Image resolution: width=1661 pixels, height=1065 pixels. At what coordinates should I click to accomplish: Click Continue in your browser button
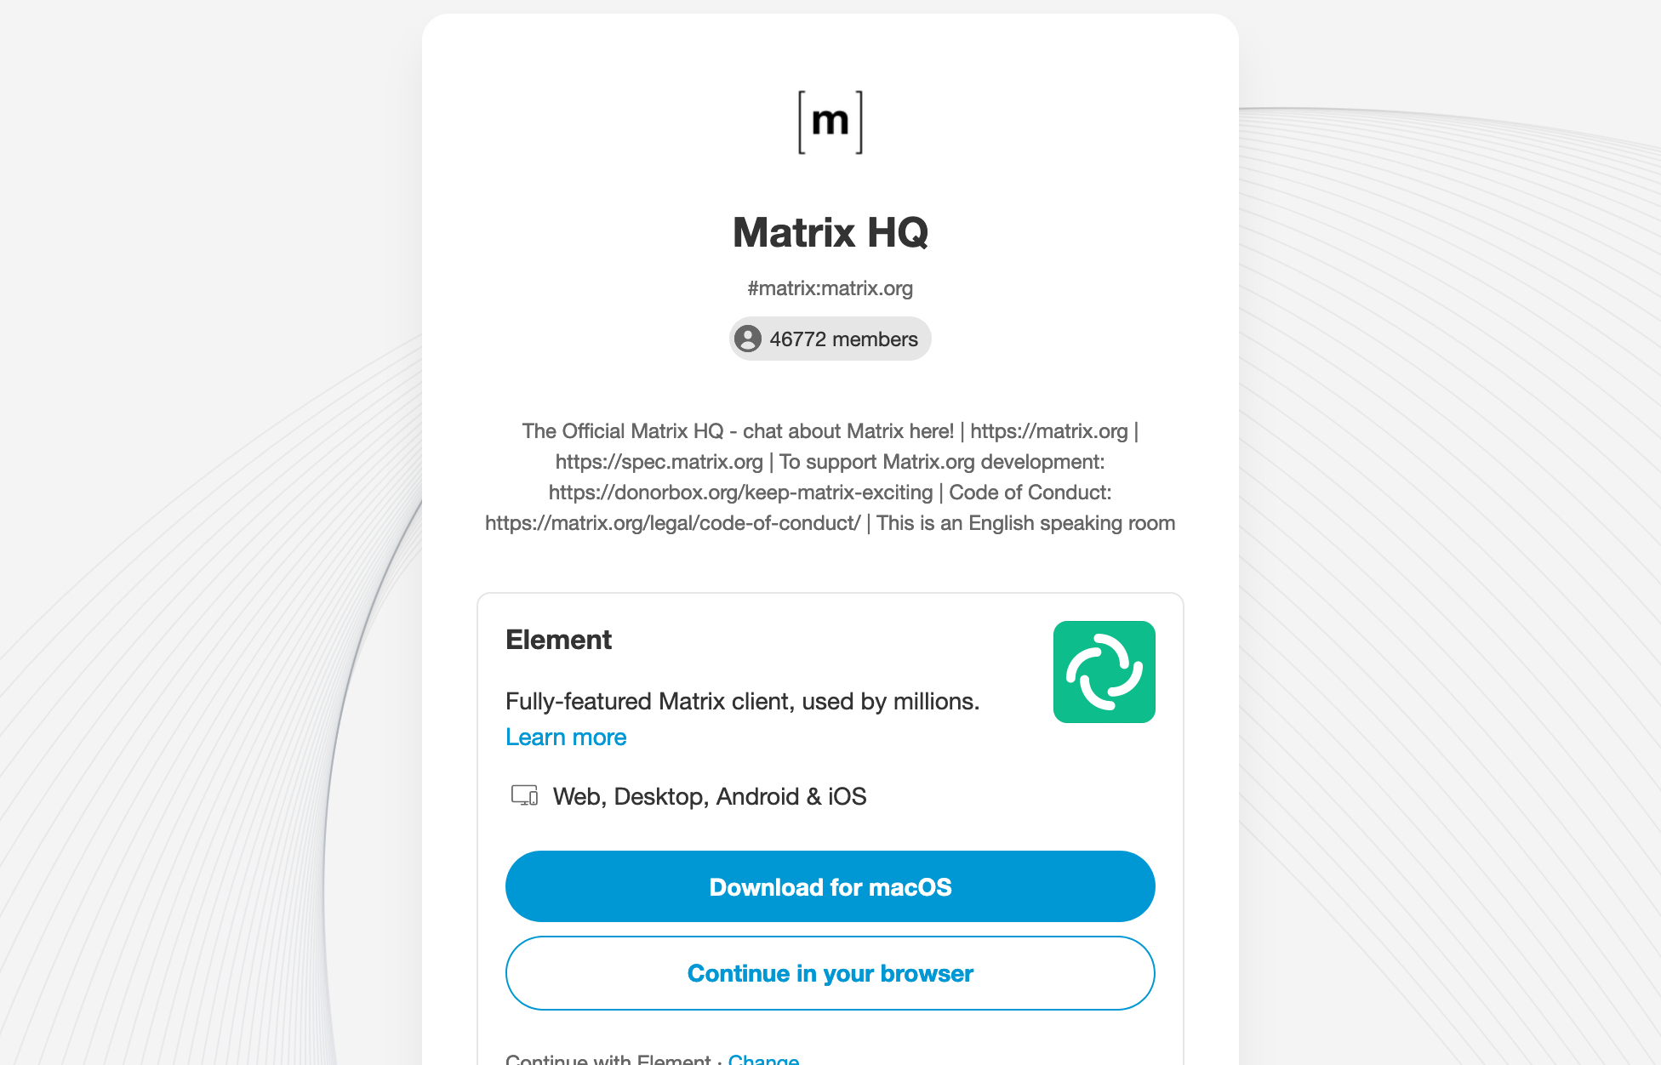[x=830, y=971]
